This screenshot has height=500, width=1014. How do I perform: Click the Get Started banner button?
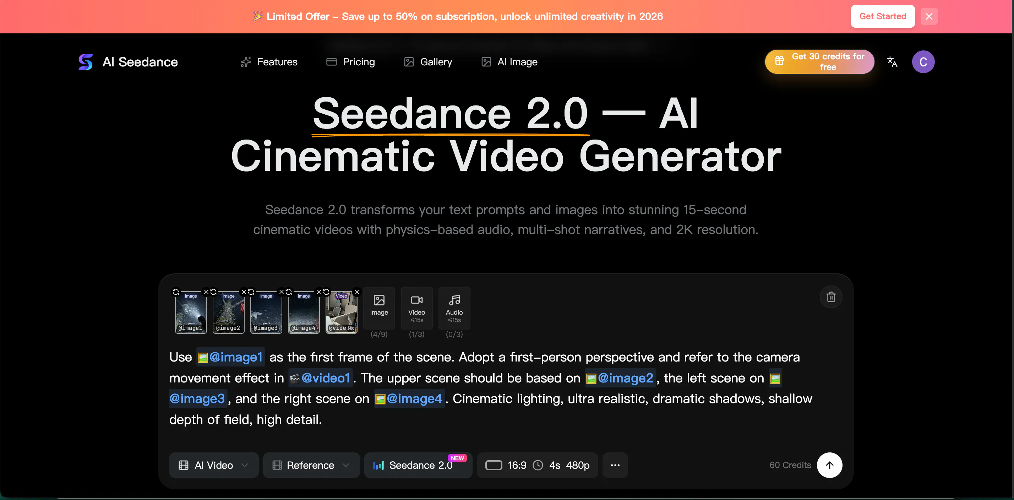pyautogui.click(x=883, y=16)
